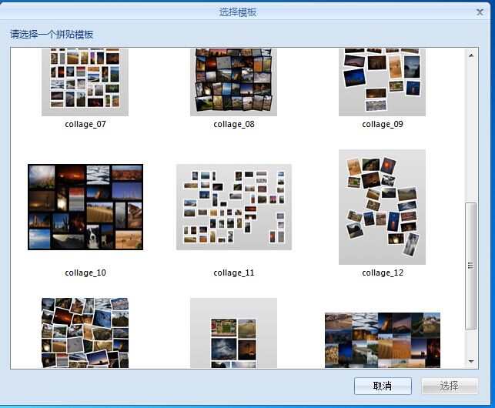Image resolution: width=495 pixels, height=408 pixels.
Task: Select the collage_08 template thumbnail
Action: [x=233, y=82]
